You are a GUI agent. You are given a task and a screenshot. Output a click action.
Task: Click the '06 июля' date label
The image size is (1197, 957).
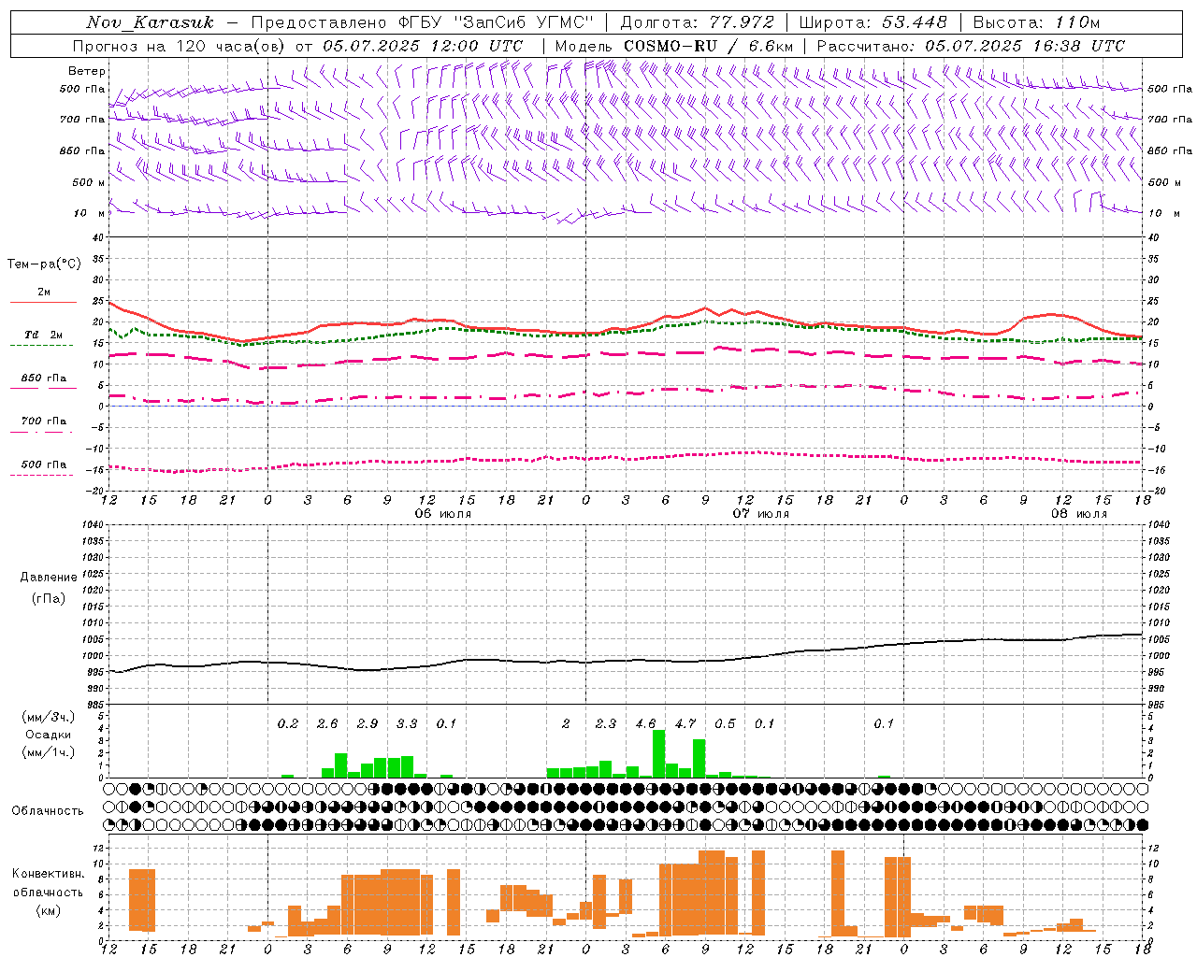(443, 514)
